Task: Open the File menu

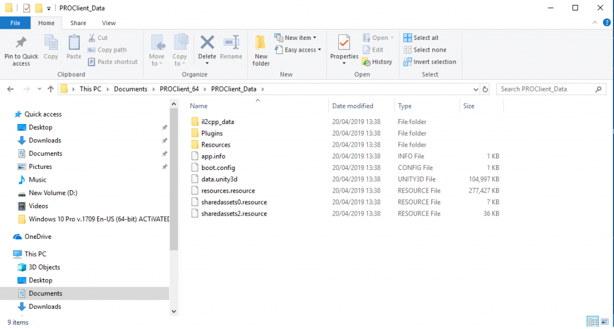Action: point(15,23)
